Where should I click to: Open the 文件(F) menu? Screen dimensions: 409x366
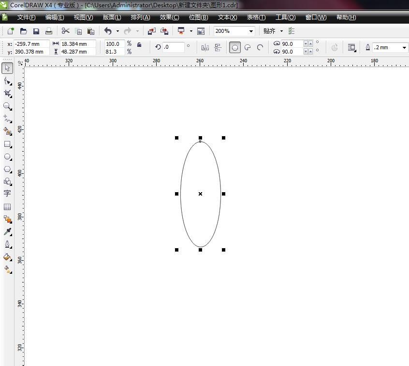tap(26, 17)
